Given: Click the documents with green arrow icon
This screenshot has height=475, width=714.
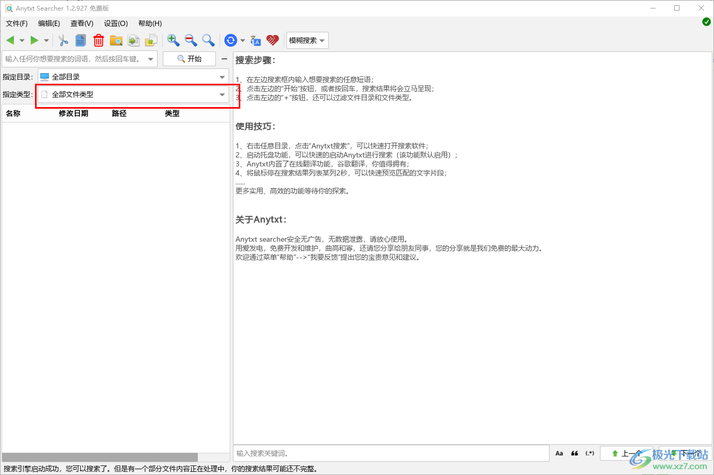Looking at the screenshot, I should (134, 40).
